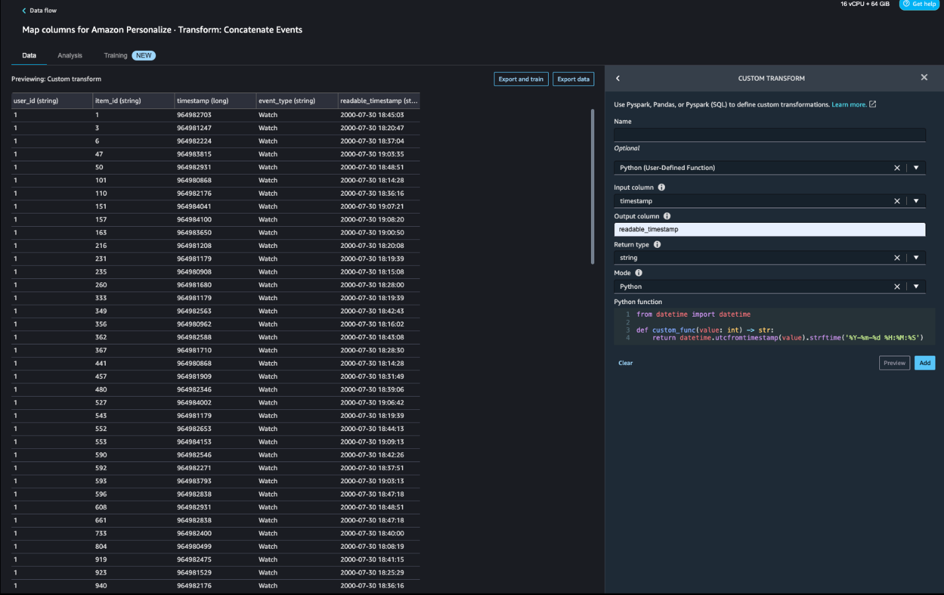Click the data table vertical scrollbar

[592, 186]
